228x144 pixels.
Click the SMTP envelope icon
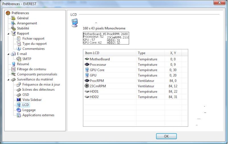[x=19, y=59]
